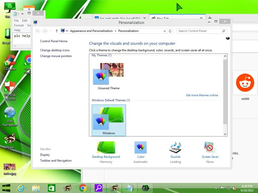Click Get more themes online link

point(202,95)
